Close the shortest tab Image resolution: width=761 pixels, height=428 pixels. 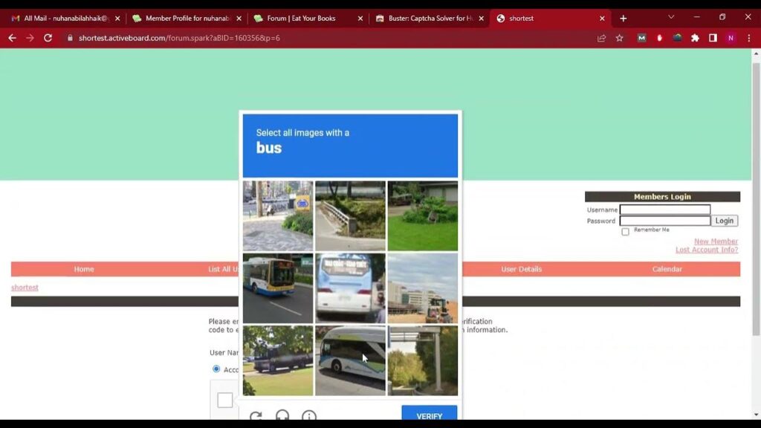(602, 19)
